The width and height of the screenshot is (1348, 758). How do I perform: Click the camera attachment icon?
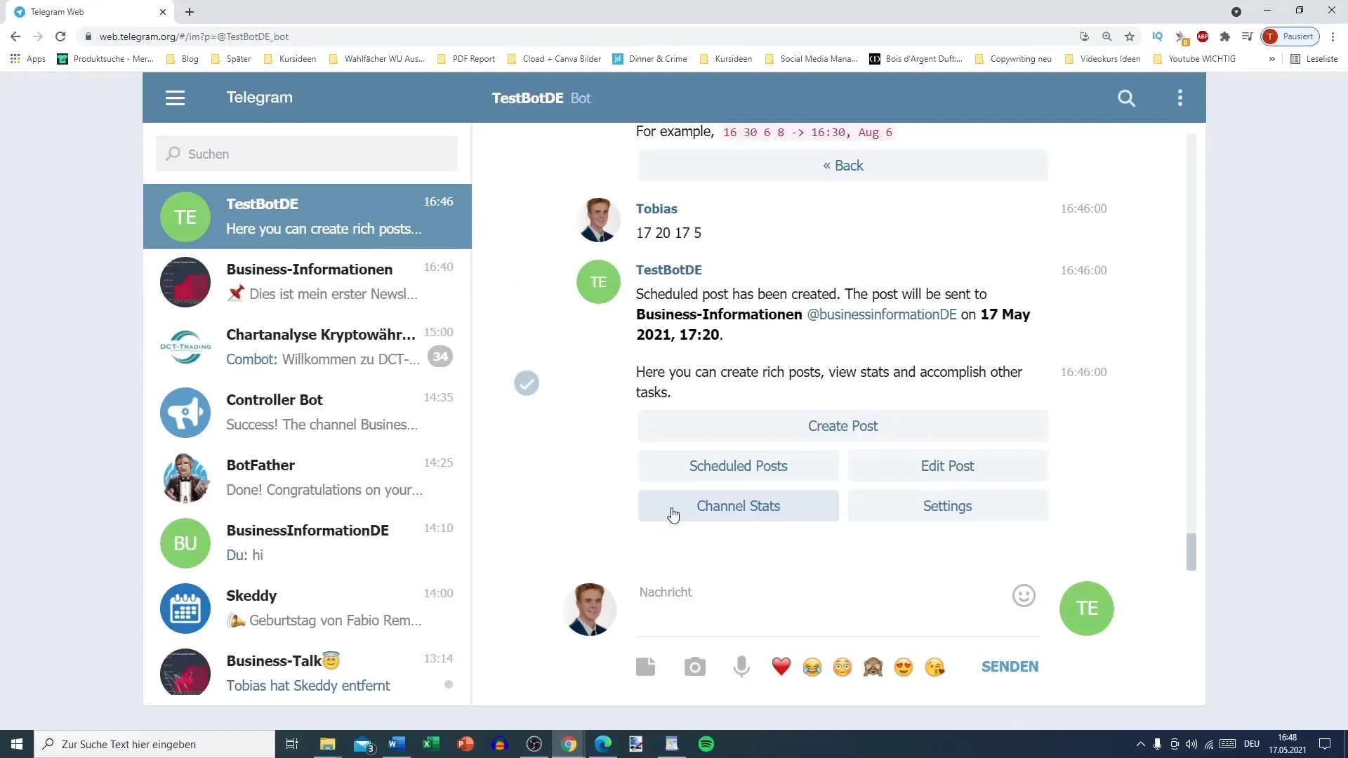pos(694,666)
